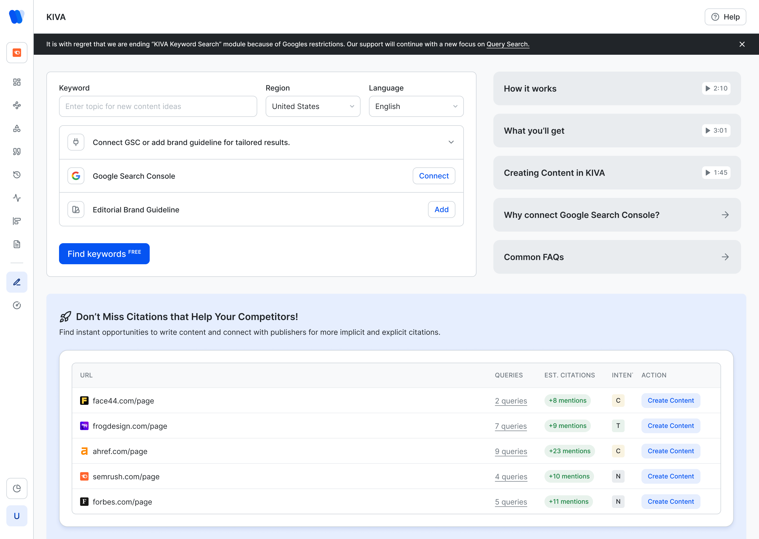
Task: Click the +11 mentions badge
Action: click(568, 501)
